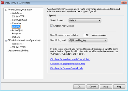
Task: Open the Select domain dropdown
Action: [85, 20]
